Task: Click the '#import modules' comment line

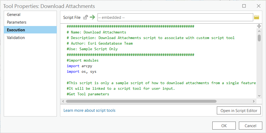Action: point(82,60)
